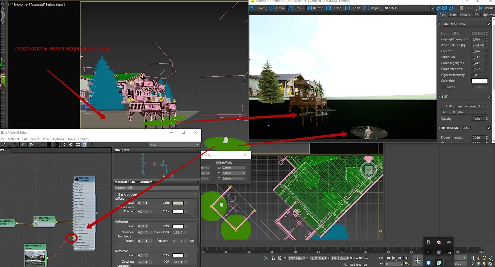Open the time configuration icon
Image resolution: width=495 pixels, height=267 pixels.
click(407, 264)
